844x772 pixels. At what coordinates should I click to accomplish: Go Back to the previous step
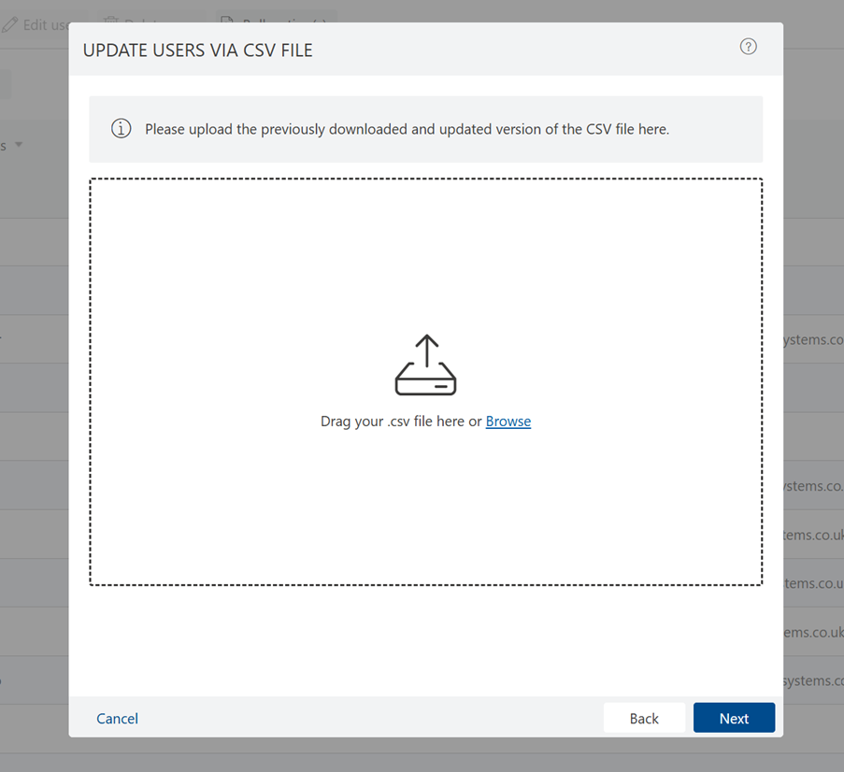[644, 718]
